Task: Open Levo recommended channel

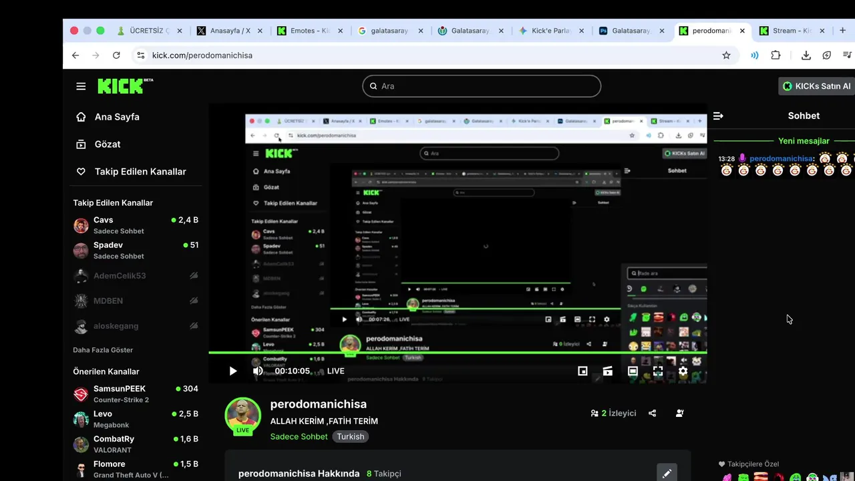Action: [x=136, y=419]
